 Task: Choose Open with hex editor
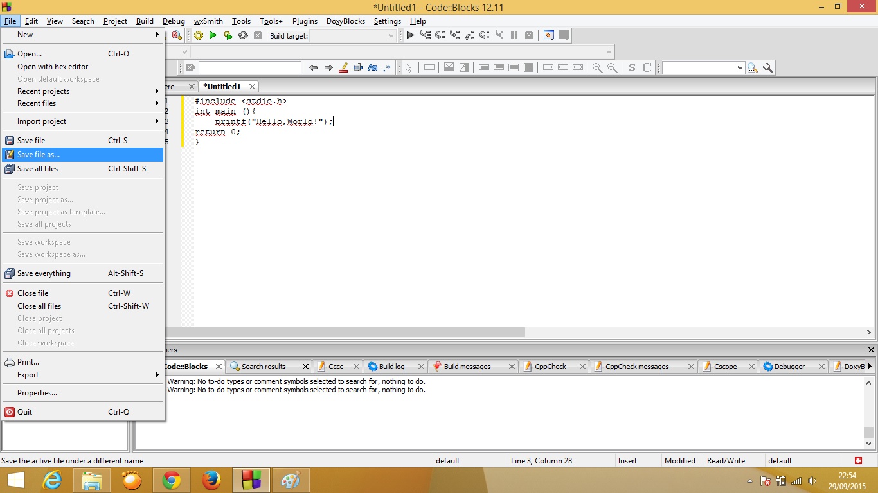coord(82,67)
